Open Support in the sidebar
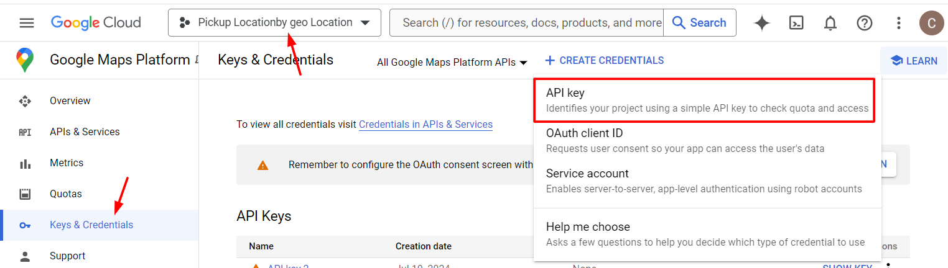The image size is (948, 268). click(x=68, y=256)
